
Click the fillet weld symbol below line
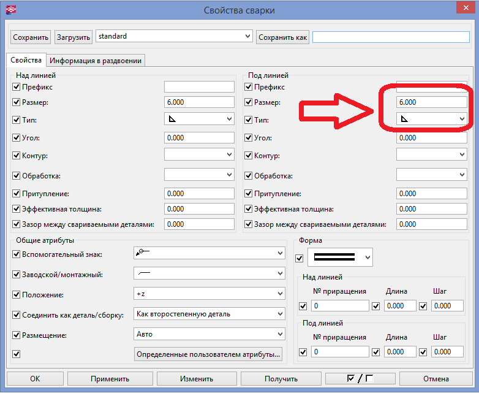pyautogui.click(x=404, y=119)
